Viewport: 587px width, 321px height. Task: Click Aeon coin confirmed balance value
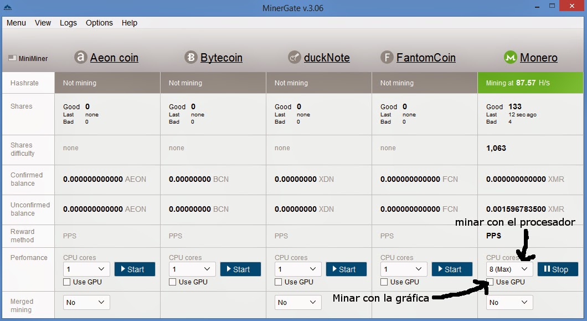pos(105,179)
